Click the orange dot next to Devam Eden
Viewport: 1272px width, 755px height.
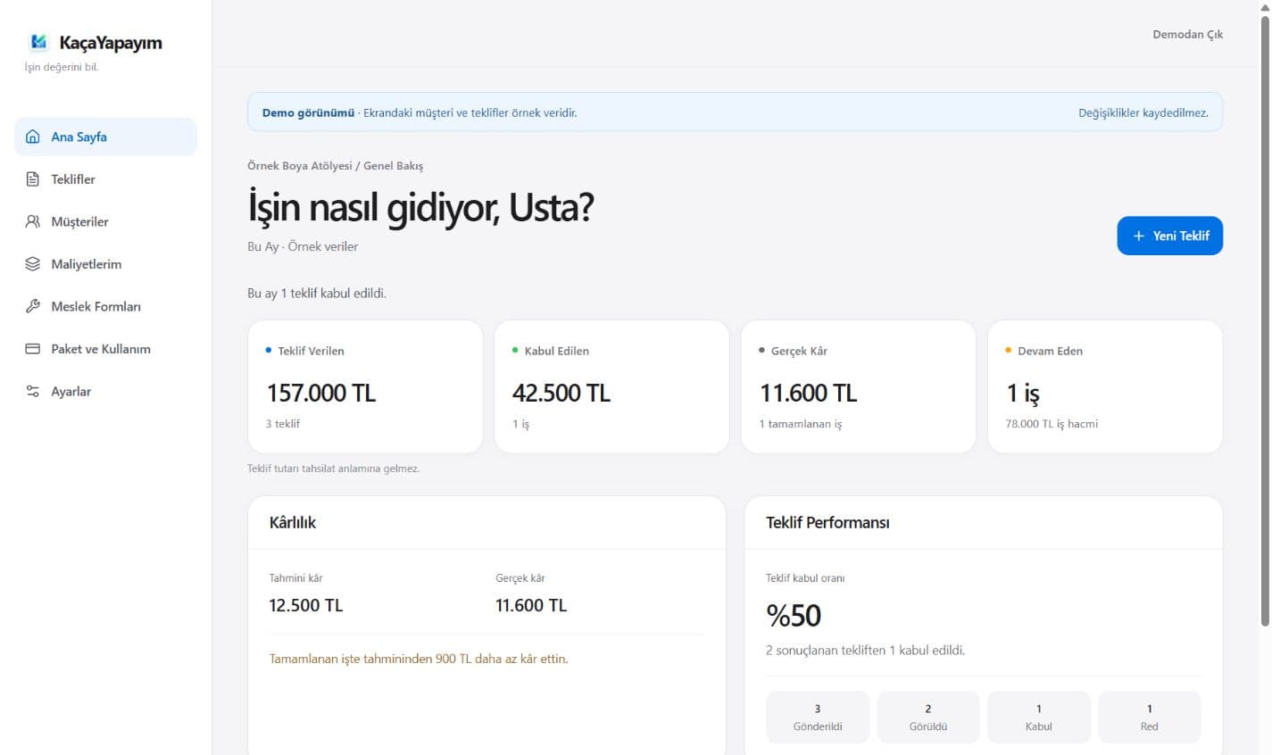coord(1009,350)
